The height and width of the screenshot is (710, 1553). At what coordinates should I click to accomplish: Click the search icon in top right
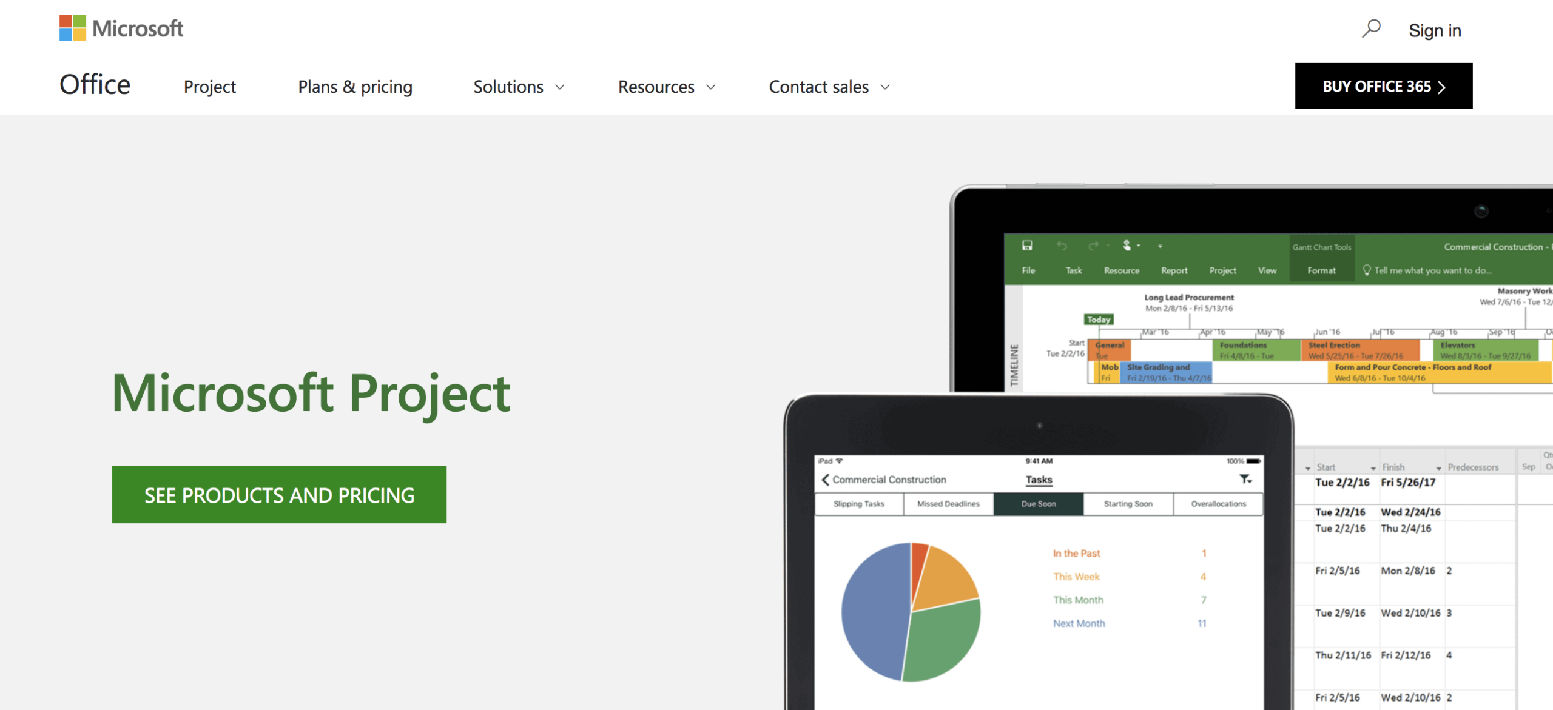pos(1371,28)
